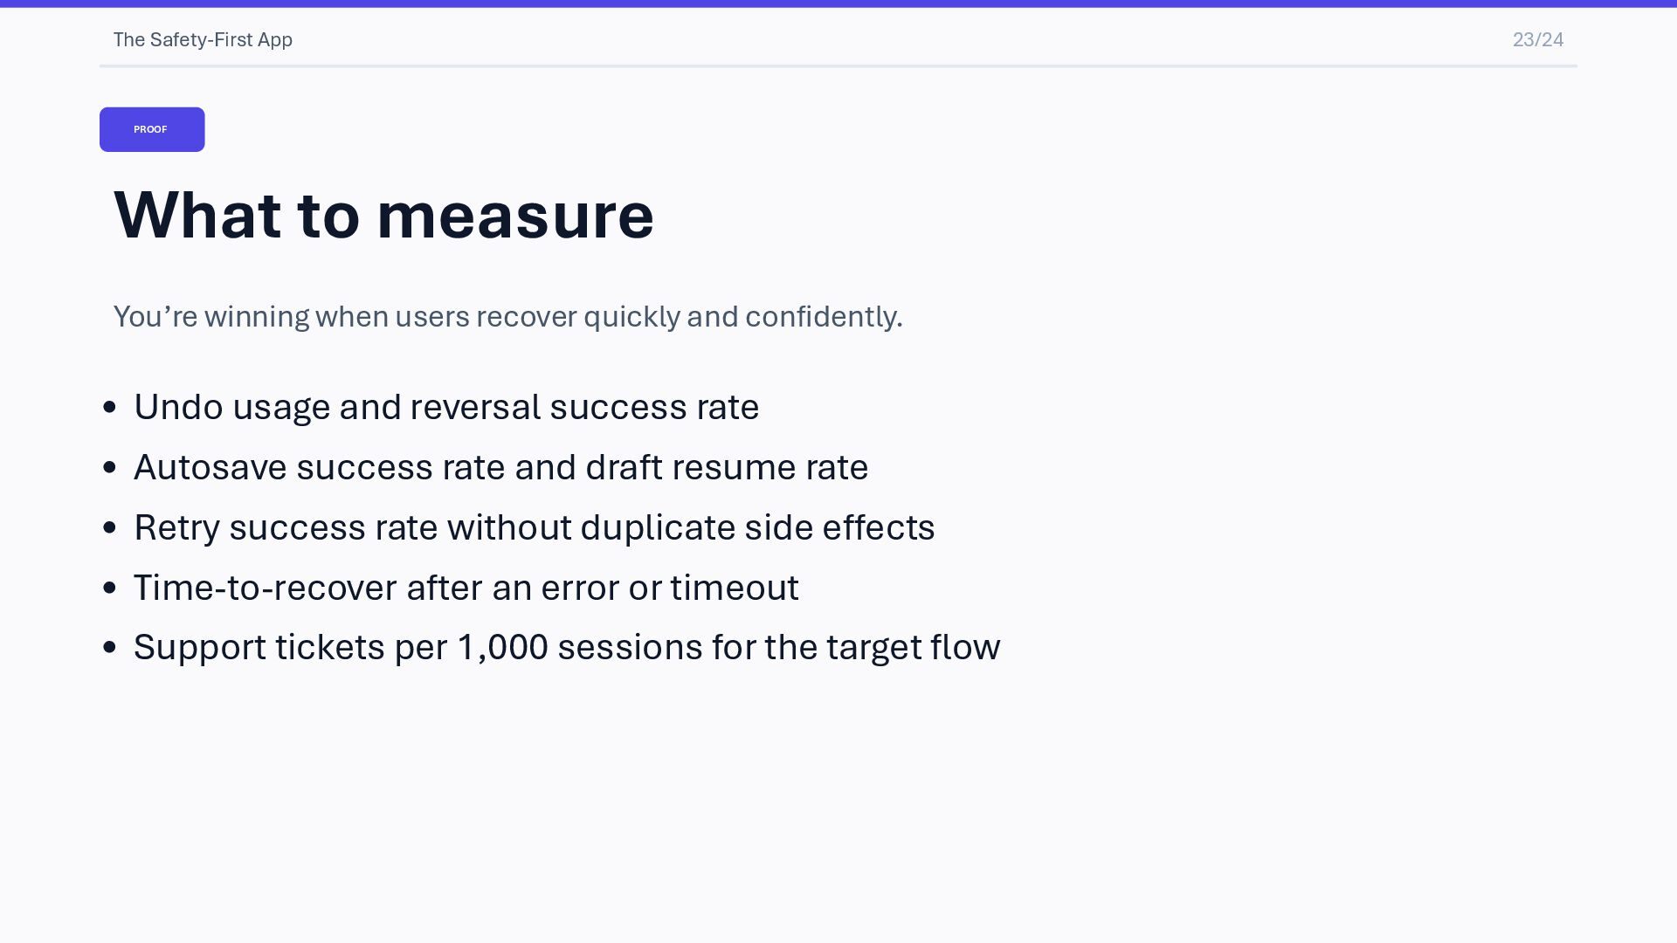Click the number "1,000" in last bullet

pos(502,648)
